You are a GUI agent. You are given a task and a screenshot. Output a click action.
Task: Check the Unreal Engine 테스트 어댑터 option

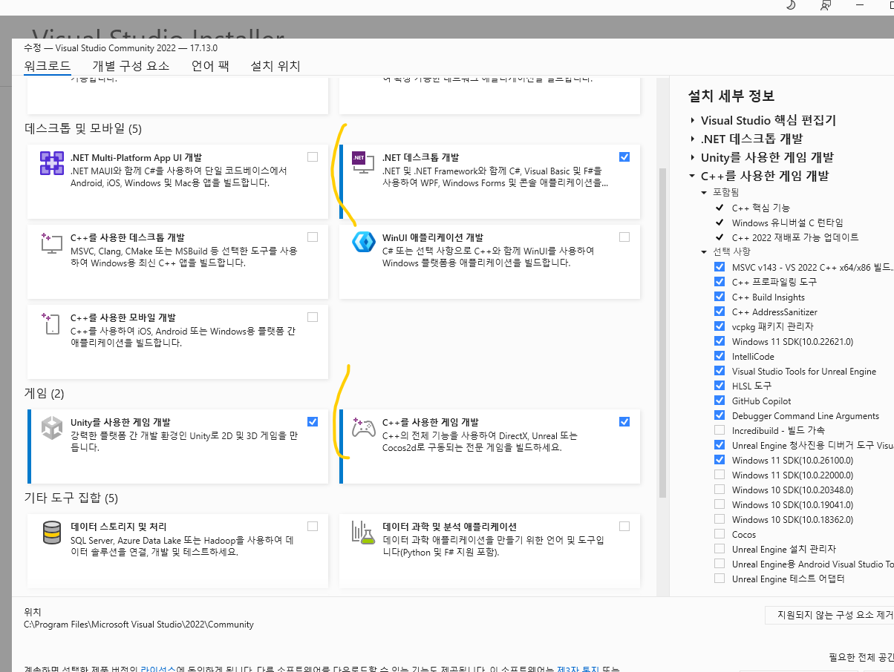(x=719, y=579)
